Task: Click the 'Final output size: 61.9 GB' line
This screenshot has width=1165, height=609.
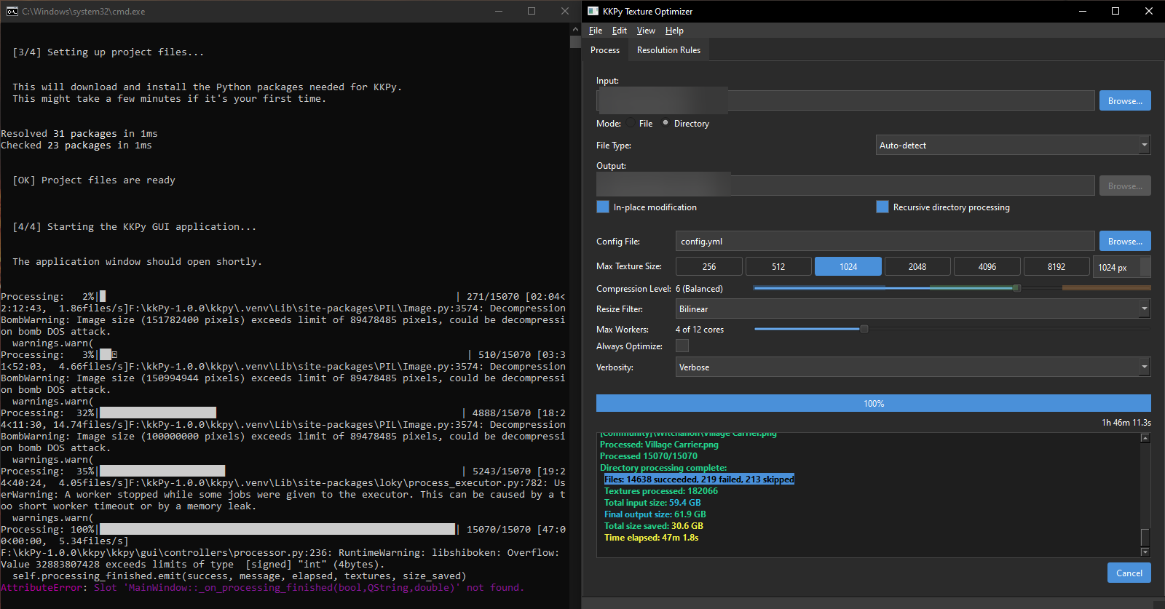Action: pos(655,514)
